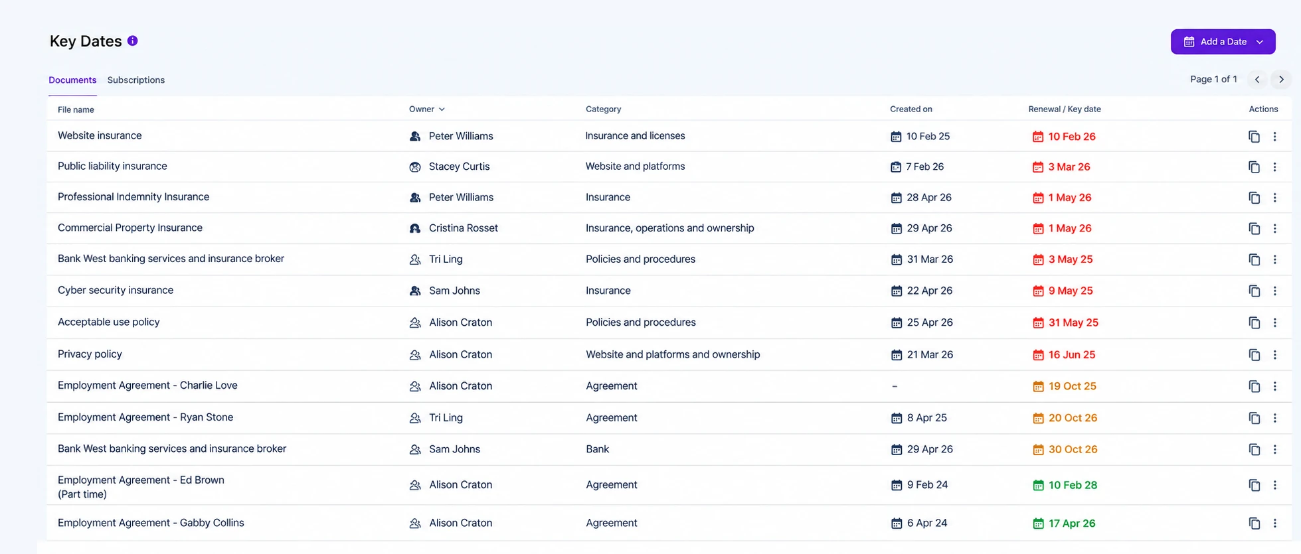1301x554 pixels.
Task: Switch to the Documents tab
Action: (x=72, y=80)
